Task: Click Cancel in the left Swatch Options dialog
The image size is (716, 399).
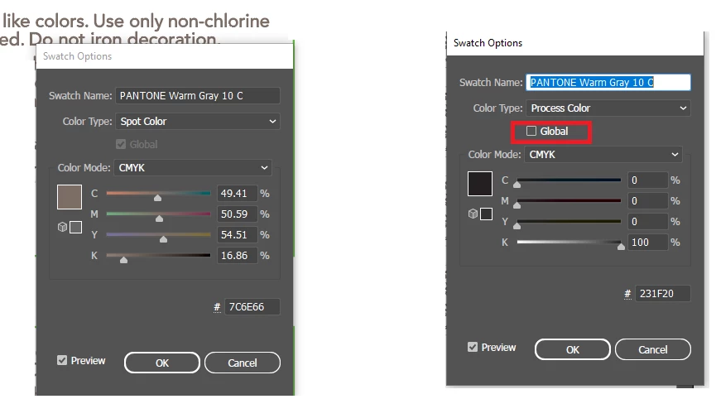Action: (243, 363)
